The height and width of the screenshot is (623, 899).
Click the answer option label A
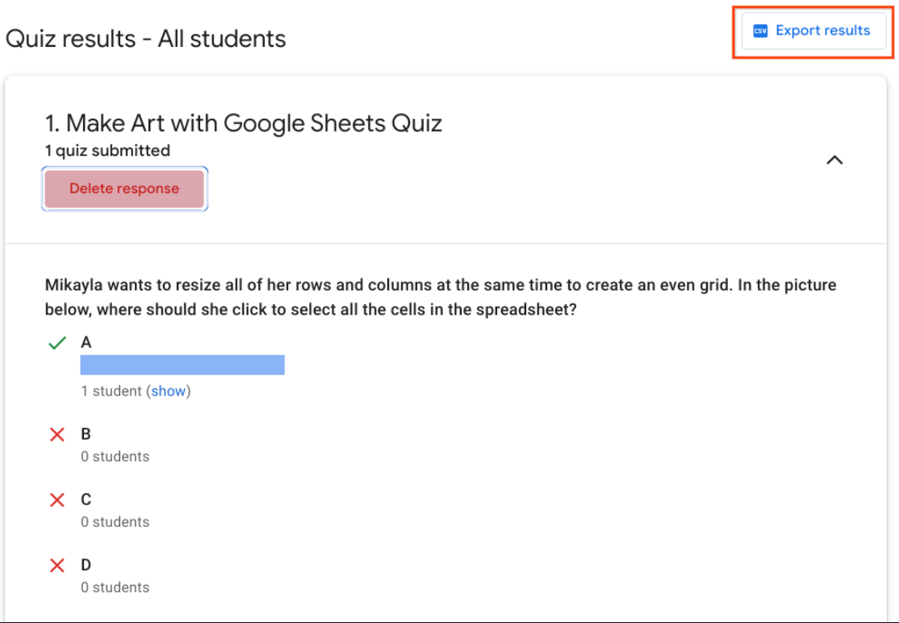86,343
